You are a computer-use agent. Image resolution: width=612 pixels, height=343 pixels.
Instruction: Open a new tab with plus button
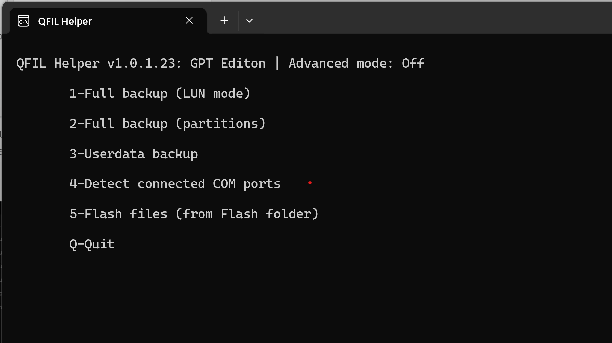(224, 21)
